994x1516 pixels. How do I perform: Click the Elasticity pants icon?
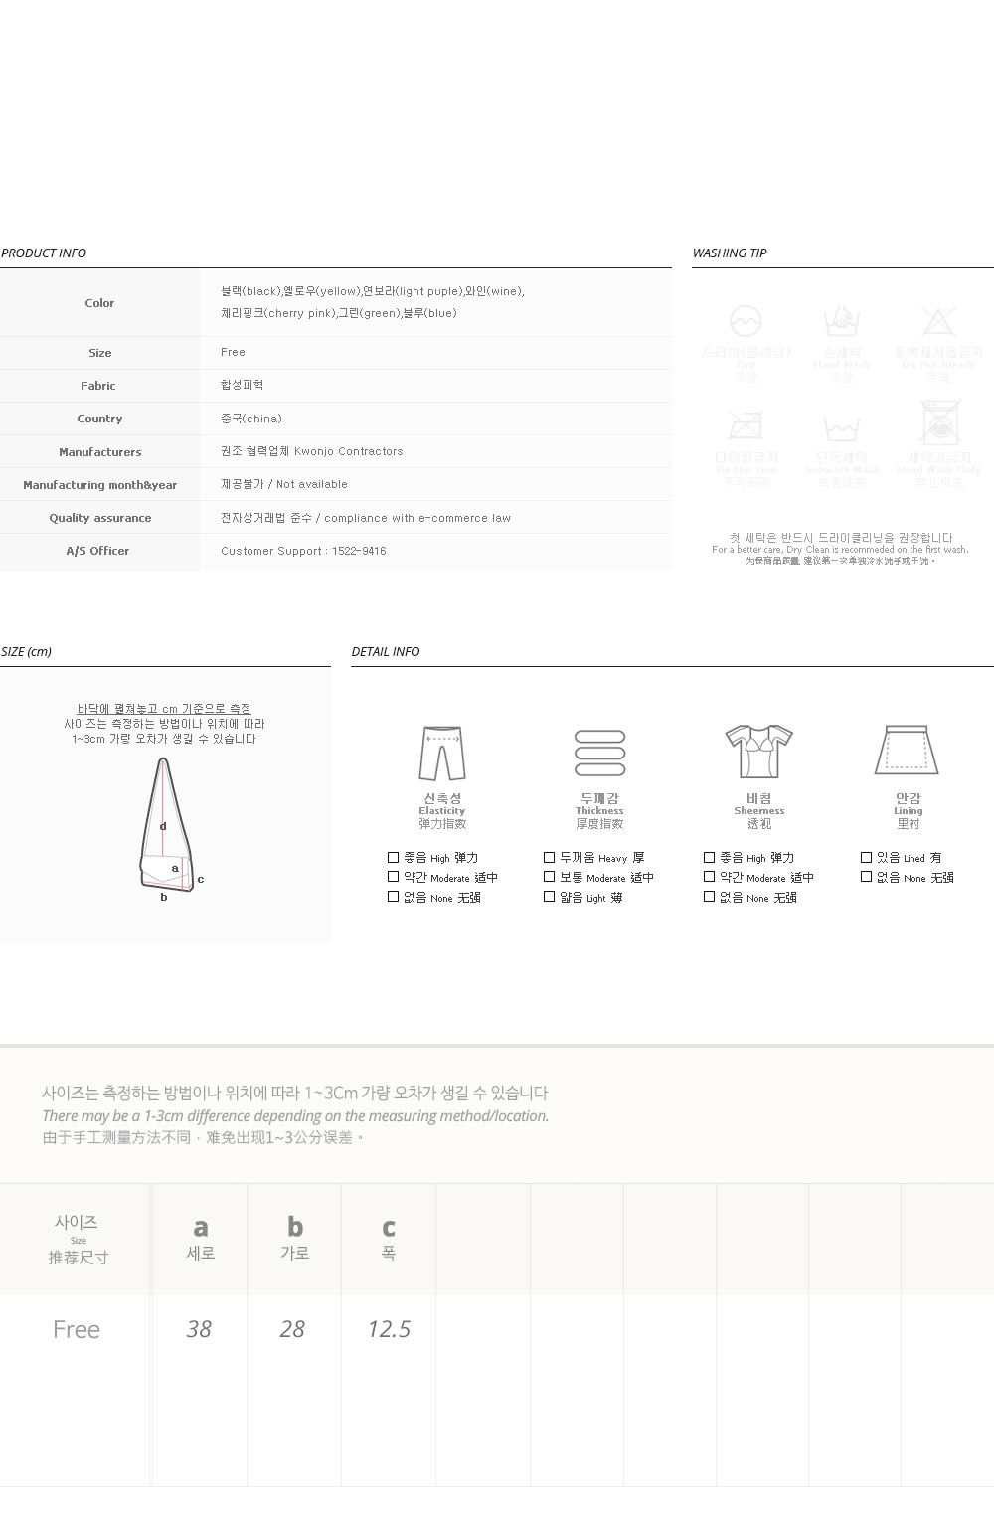442,754
